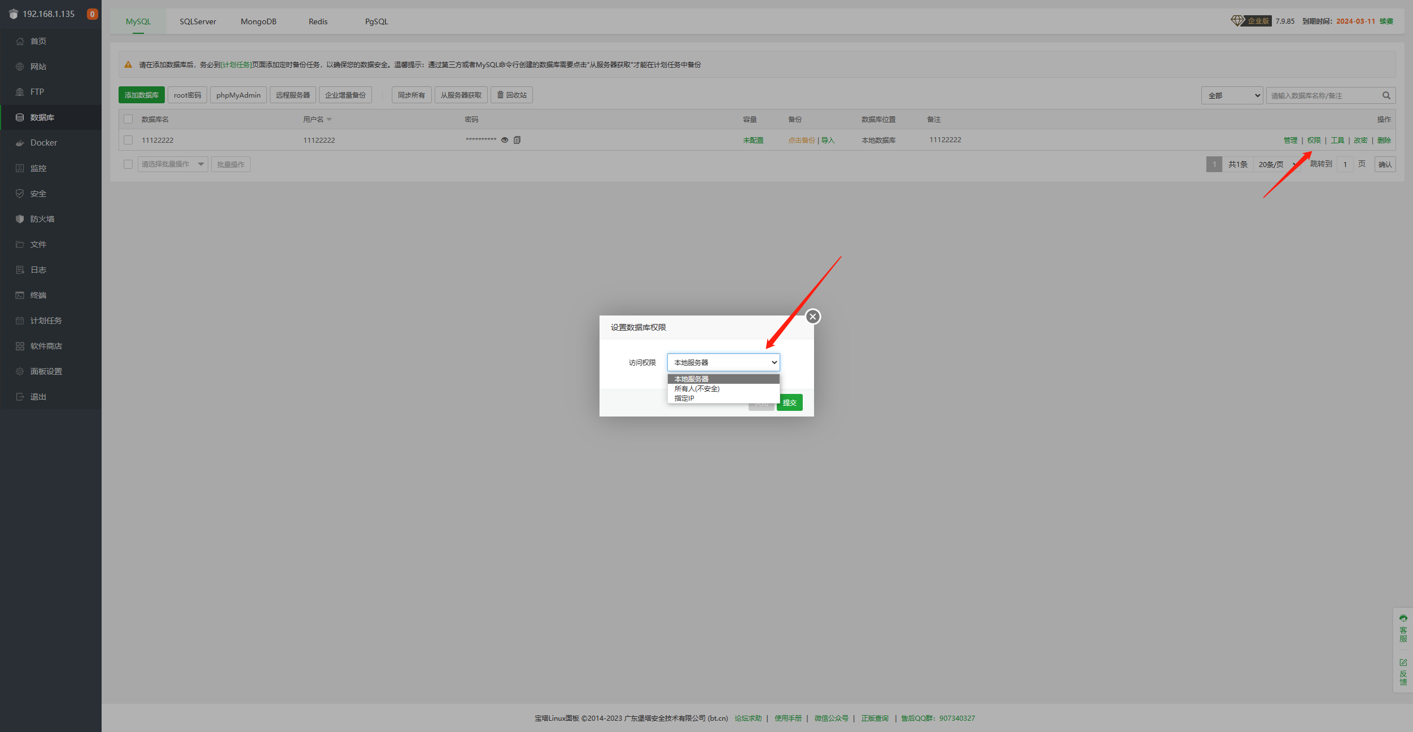Click the 导入 link
Viewport: 1413px width, 732px height.
click(828, 140)
